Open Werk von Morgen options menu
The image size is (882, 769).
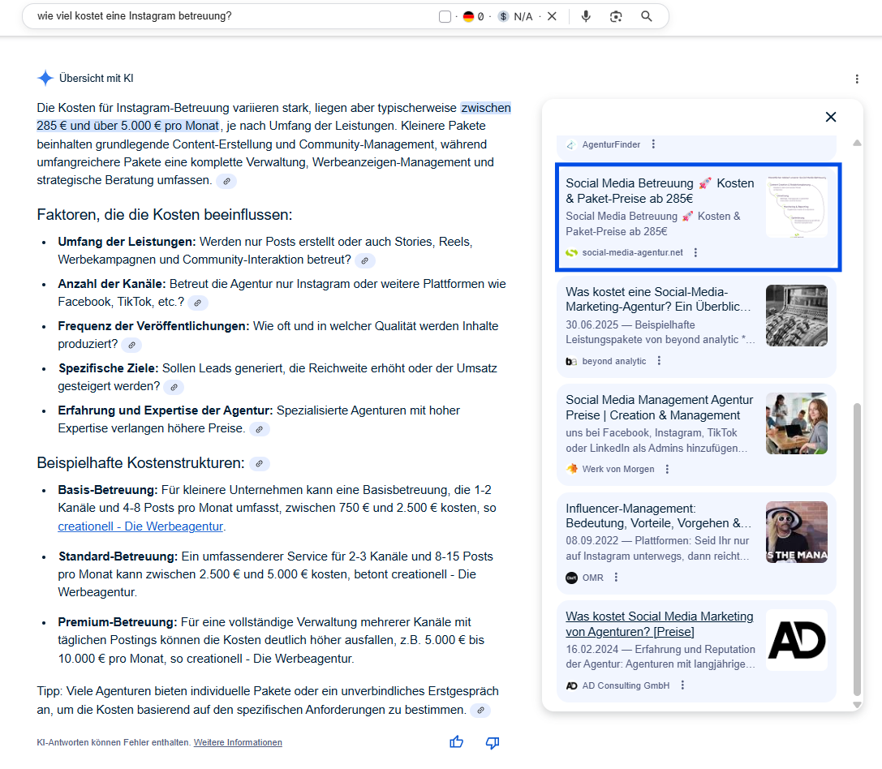click(x=667, y=469)
